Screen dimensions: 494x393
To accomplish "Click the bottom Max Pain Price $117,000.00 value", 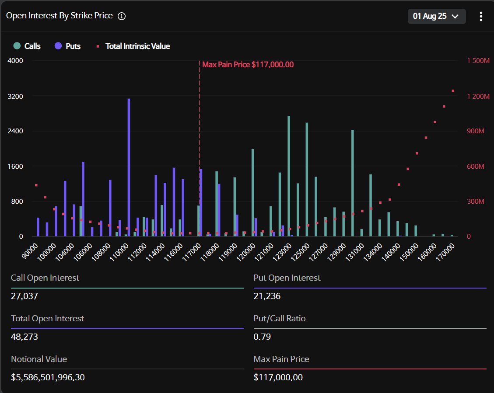I will (278, 377).
